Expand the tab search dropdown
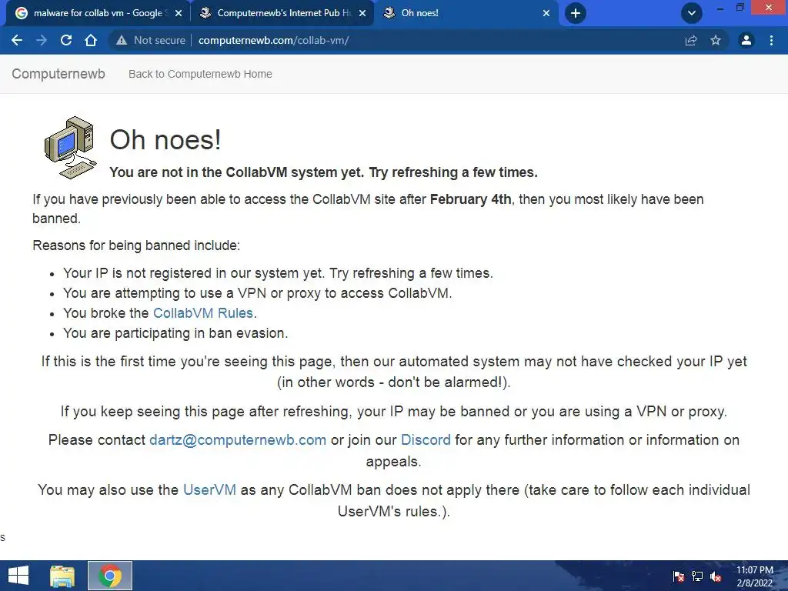This screenshot has height=591, width=788. click(692, 13)
